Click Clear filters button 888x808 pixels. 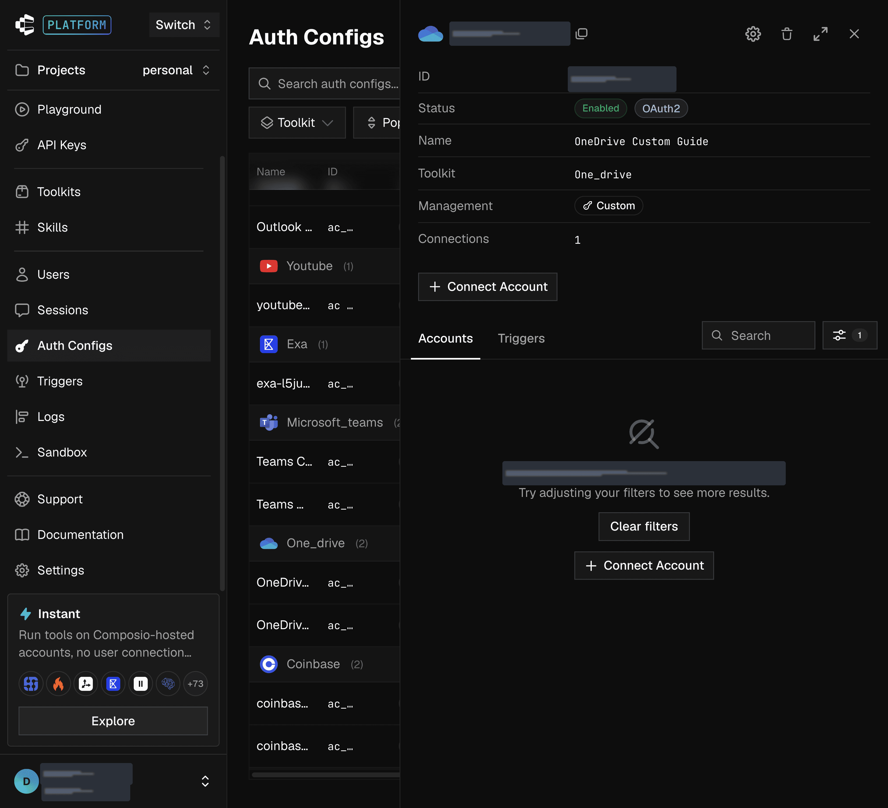(644, 526)
